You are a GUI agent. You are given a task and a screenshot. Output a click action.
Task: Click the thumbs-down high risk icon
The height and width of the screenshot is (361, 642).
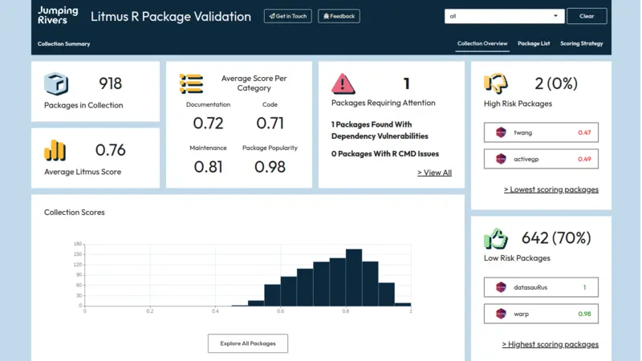pyautogui.click(x=496, y=83)
